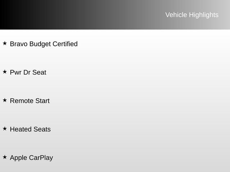Click the word Seat in Pwr Dr Seat

(x=39, y=72)
